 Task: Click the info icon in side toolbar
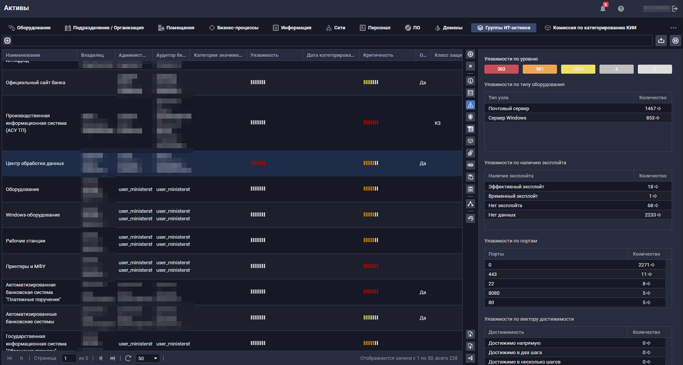[x=470, y=81]
